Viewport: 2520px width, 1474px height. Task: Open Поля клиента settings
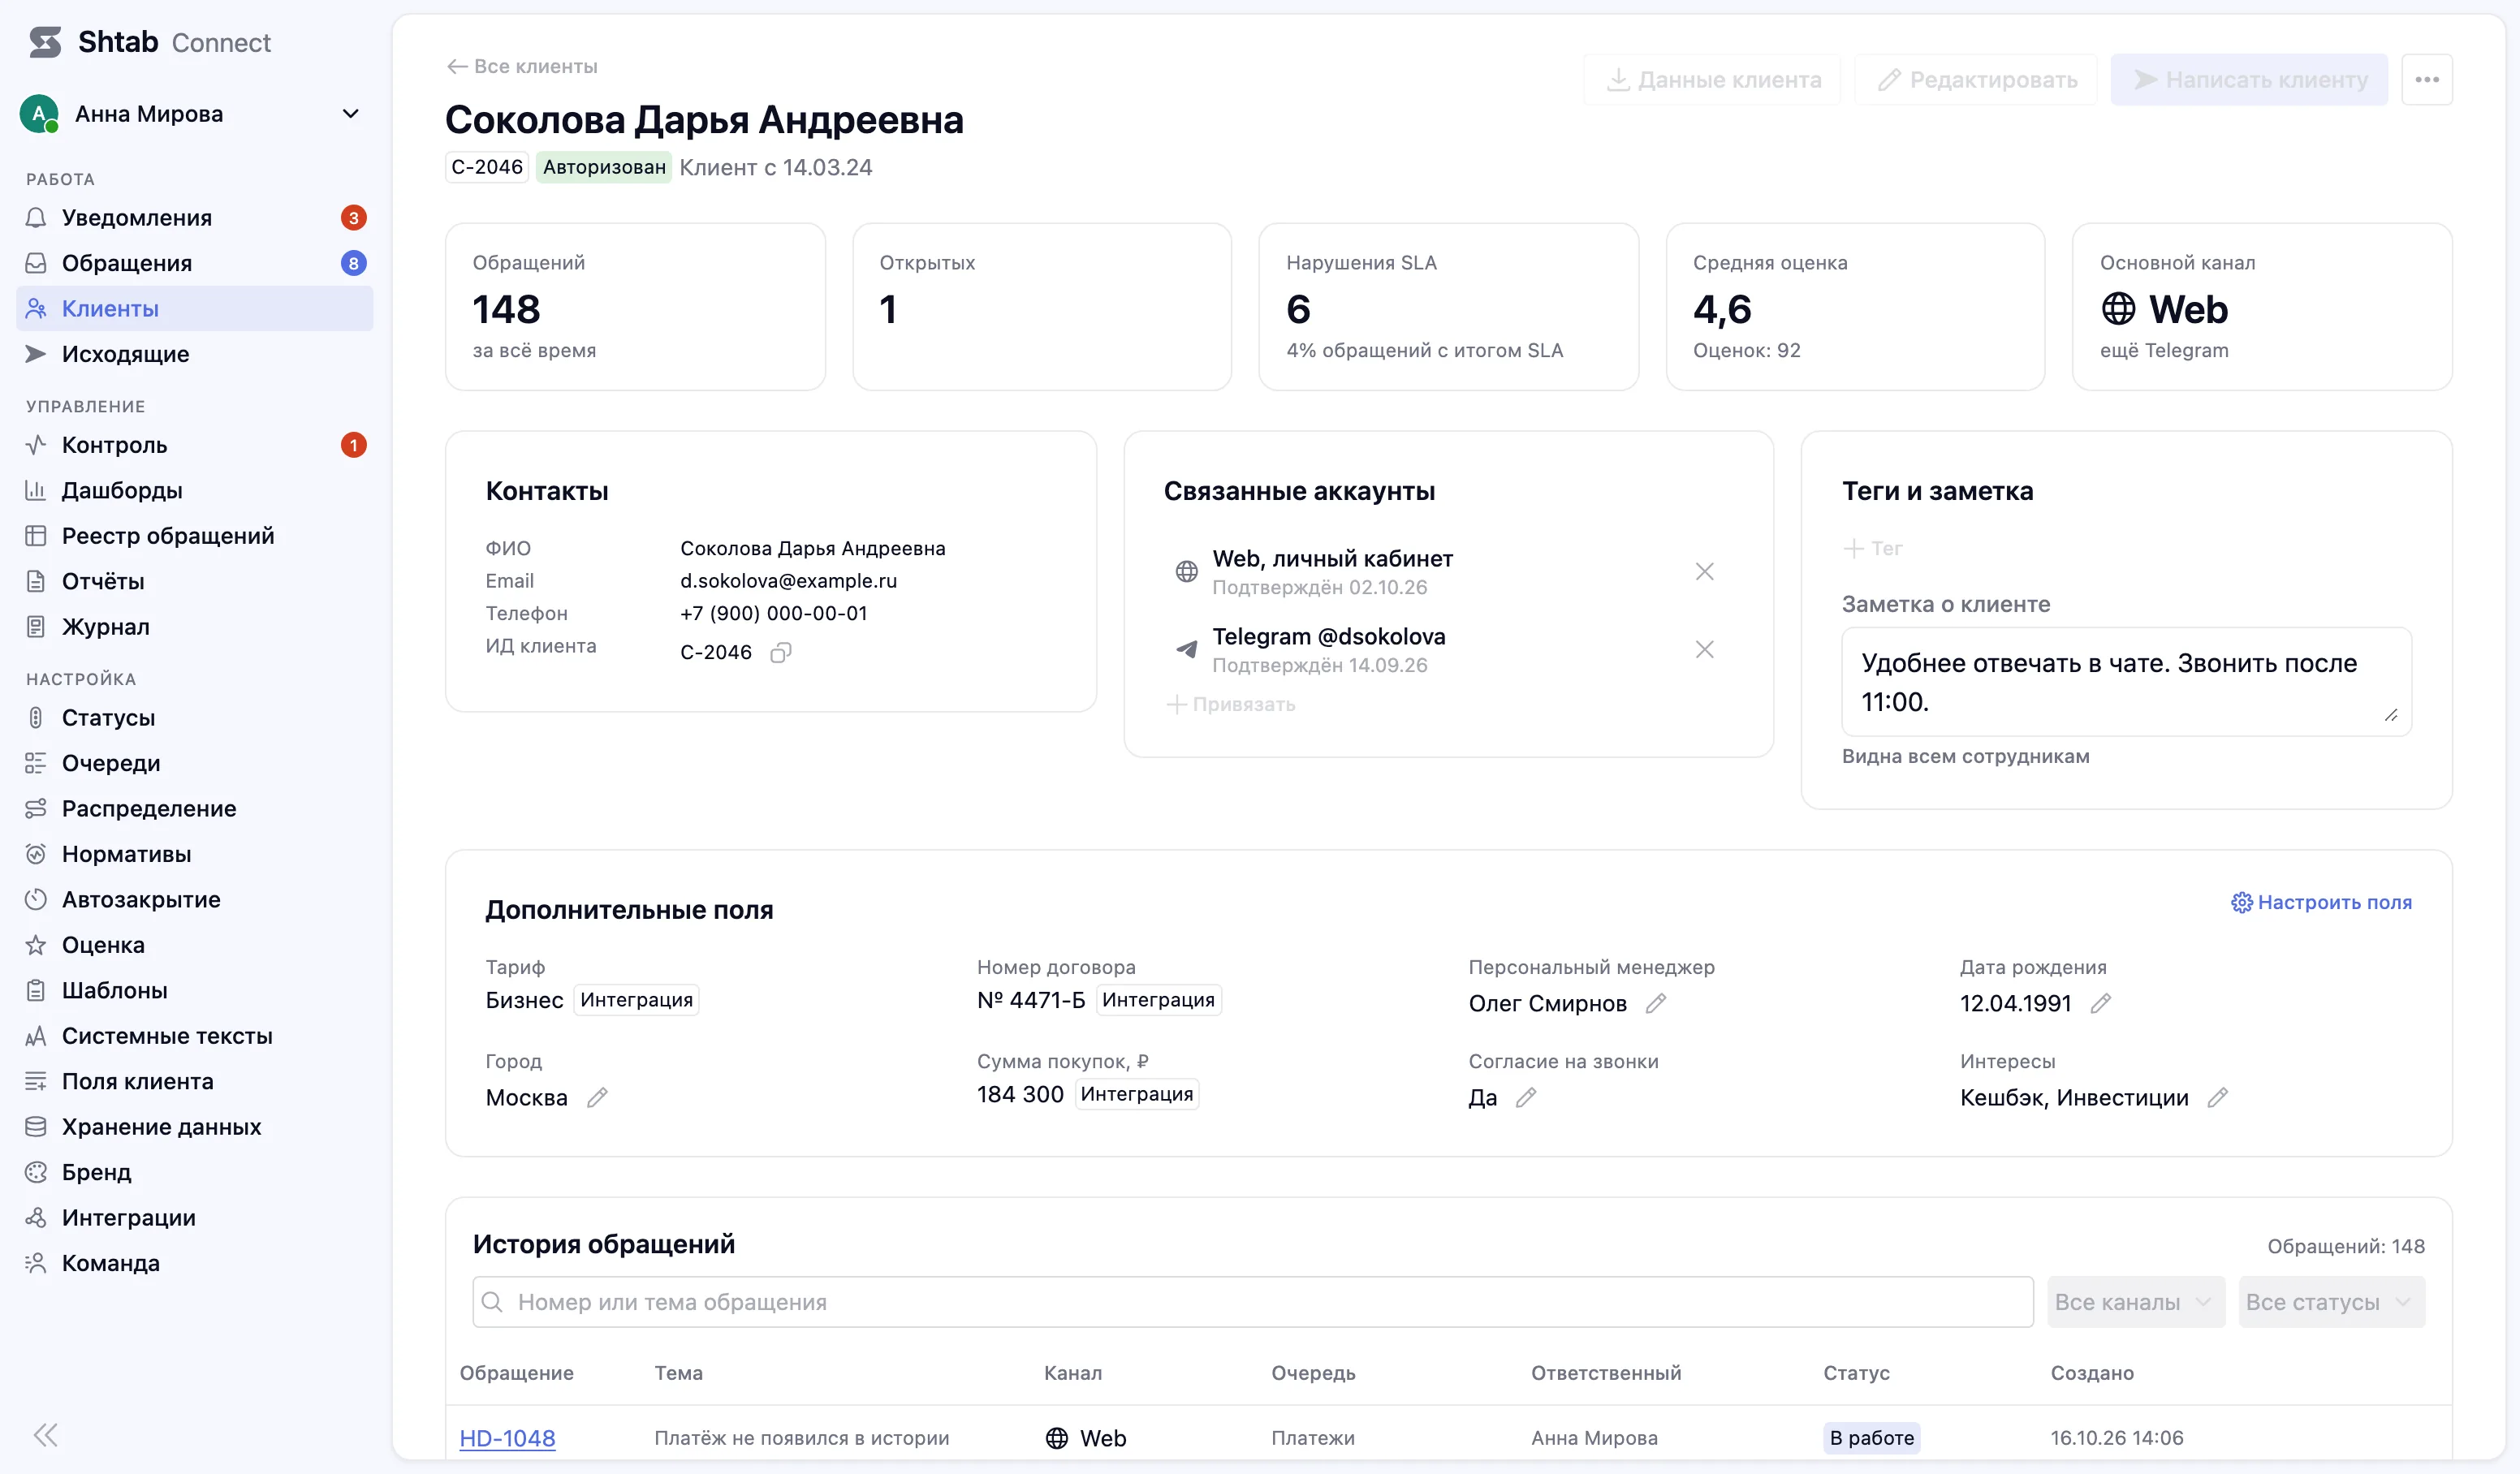pyautogui.click(x=195, y=1081)
